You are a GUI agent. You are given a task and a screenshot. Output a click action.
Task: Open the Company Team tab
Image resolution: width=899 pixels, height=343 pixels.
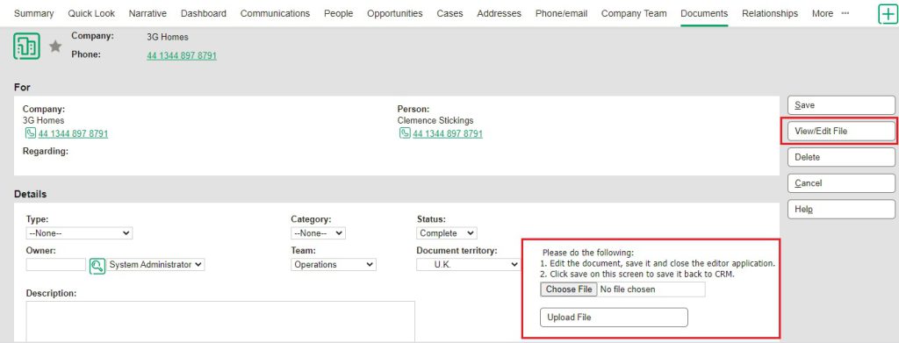(634, 13)
